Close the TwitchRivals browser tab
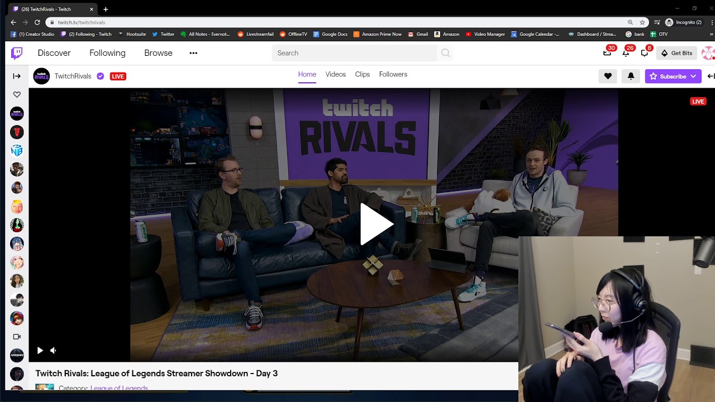The image size is (715, 402). [x=92, y=9]
